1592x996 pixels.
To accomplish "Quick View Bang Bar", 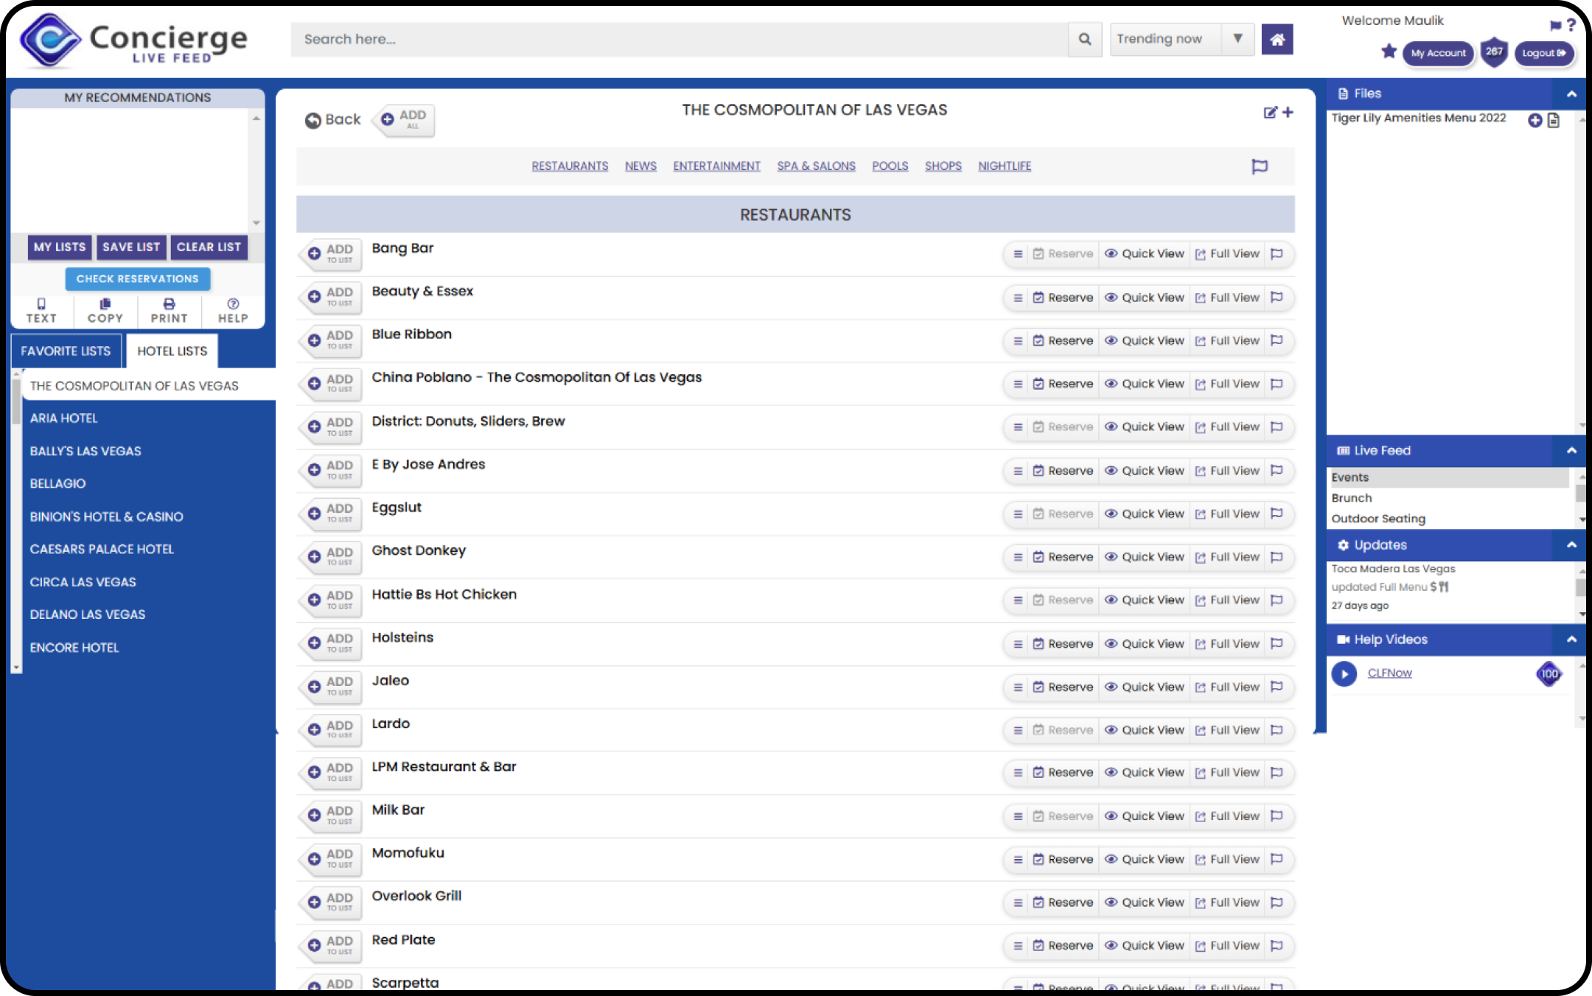I will click(1144, 254).
